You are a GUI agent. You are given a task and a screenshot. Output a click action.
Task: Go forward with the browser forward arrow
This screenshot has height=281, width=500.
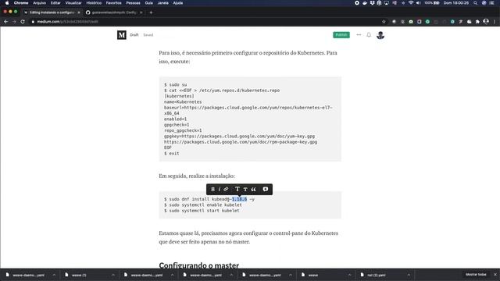coord(14,22)
